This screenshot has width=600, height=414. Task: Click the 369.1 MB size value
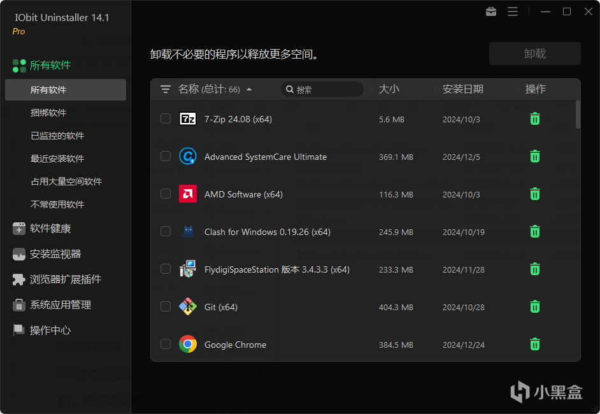[x=396, y=157]
